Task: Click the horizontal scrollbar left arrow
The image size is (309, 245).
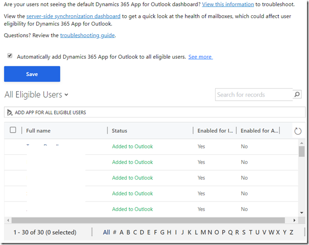Action: [x=8, y=220]
